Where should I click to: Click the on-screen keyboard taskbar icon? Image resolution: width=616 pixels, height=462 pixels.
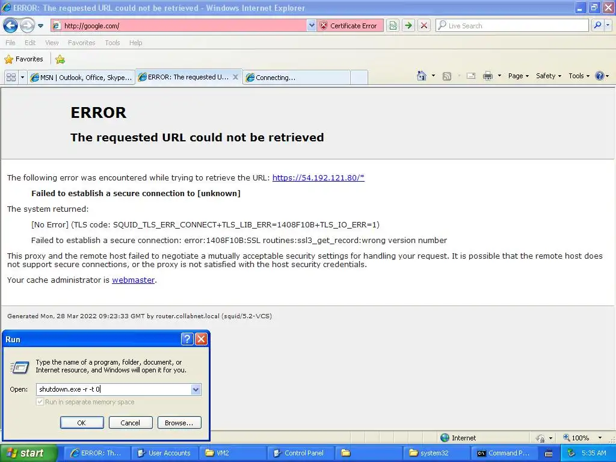point(549,454)
